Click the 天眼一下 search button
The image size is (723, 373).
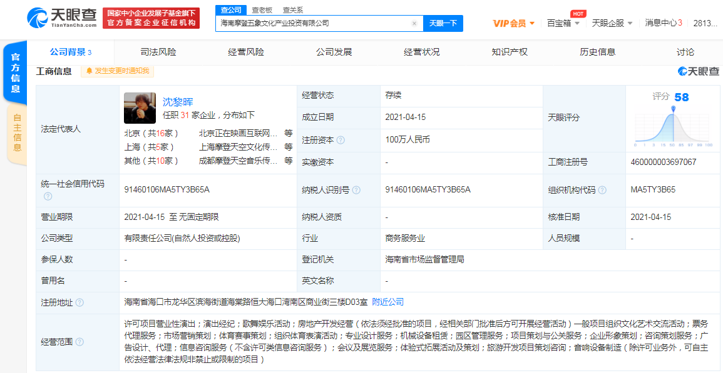pyautogui.click(x=443, y=23)
